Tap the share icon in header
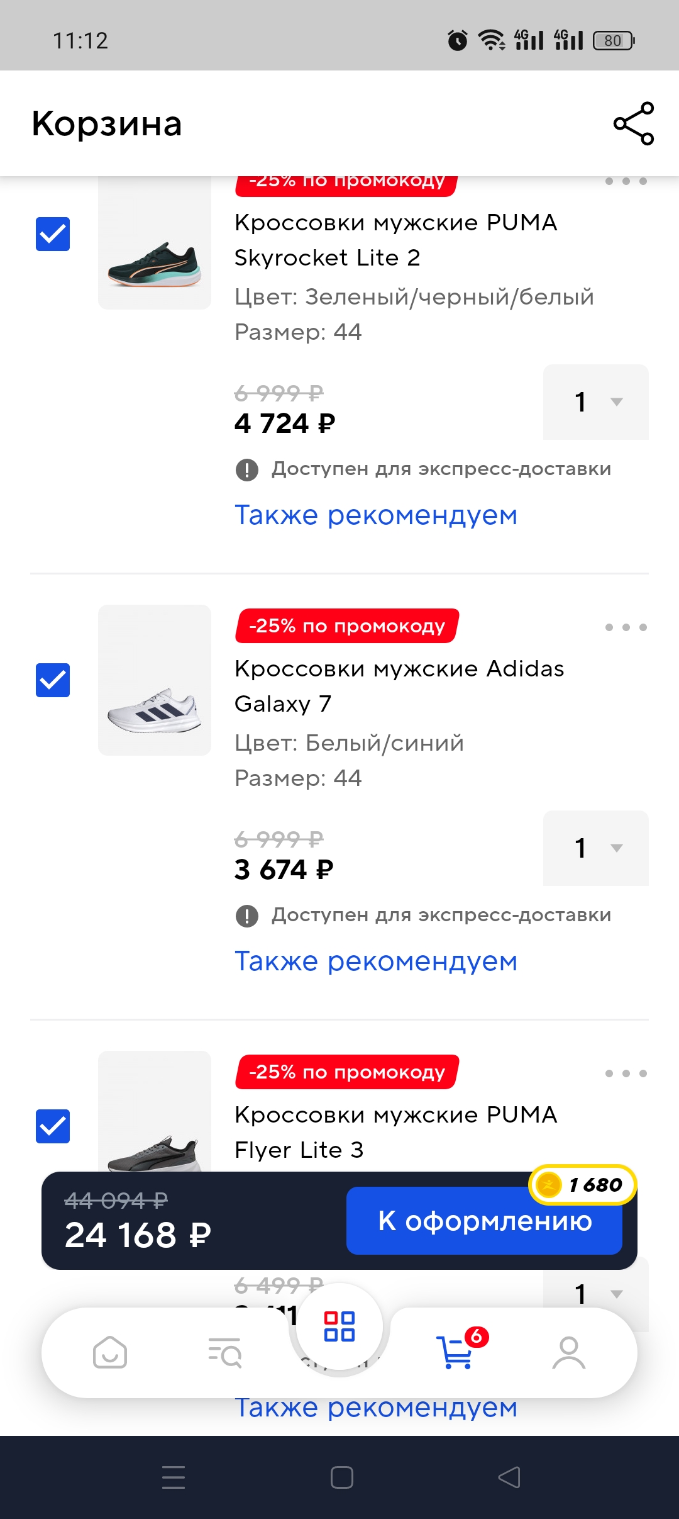 634,123
